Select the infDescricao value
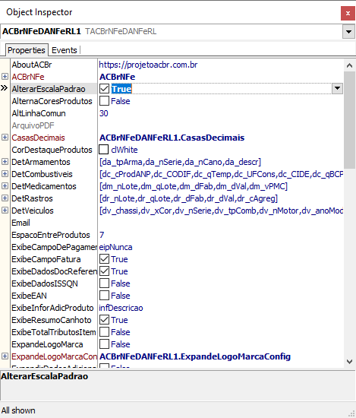 [121, 308]
